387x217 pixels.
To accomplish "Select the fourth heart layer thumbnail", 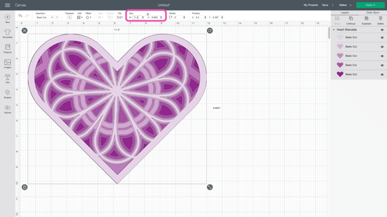I will [x=340, y=65].
